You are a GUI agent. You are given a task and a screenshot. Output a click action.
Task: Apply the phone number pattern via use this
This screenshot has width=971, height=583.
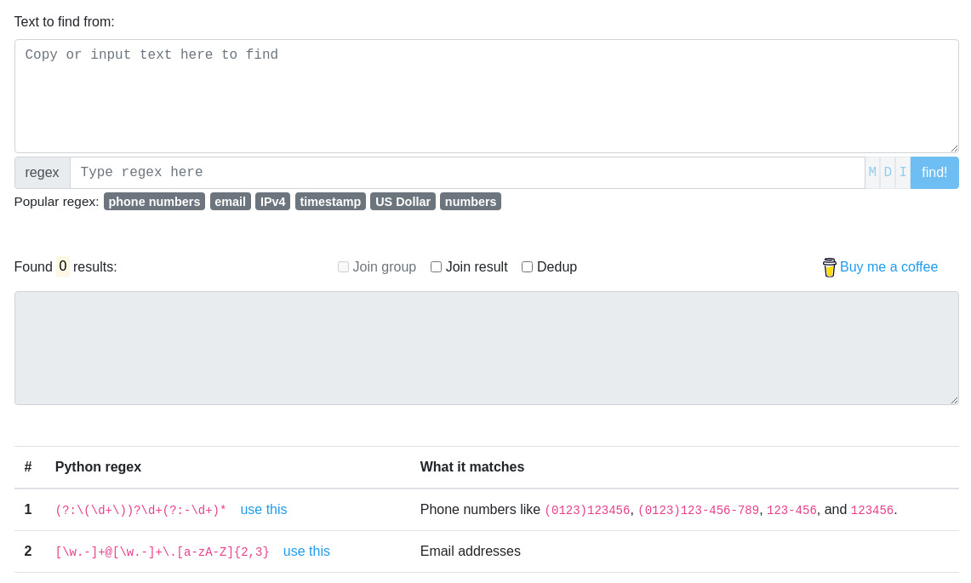(263, 509)
